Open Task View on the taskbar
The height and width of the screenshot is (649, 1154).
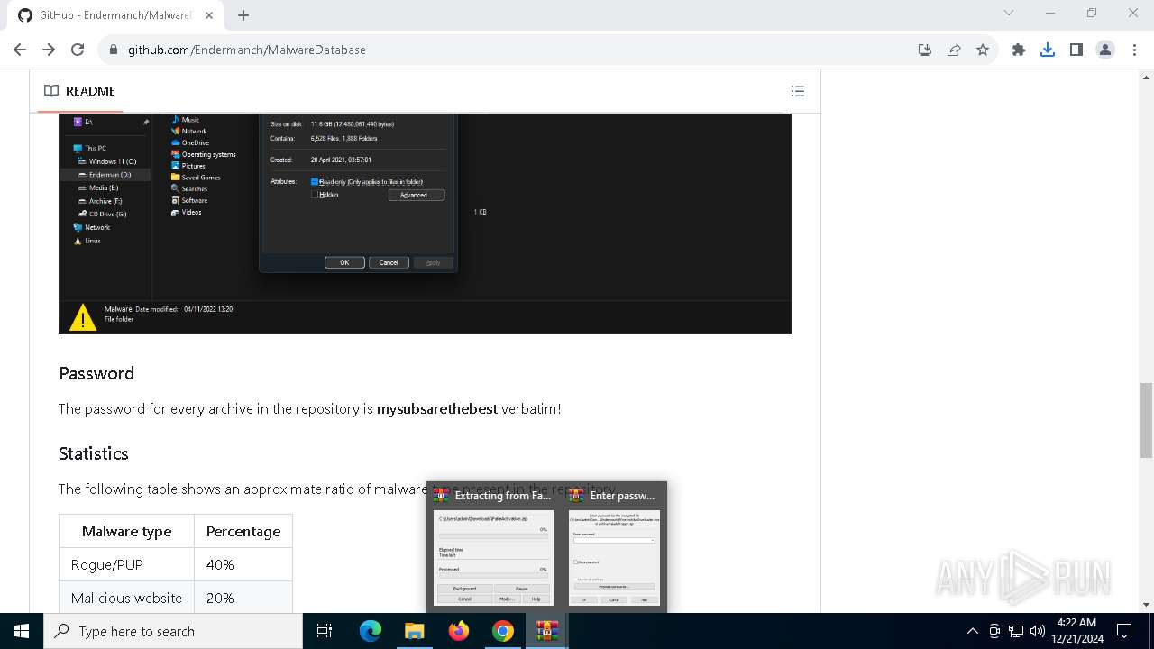[x=325, y=631]
